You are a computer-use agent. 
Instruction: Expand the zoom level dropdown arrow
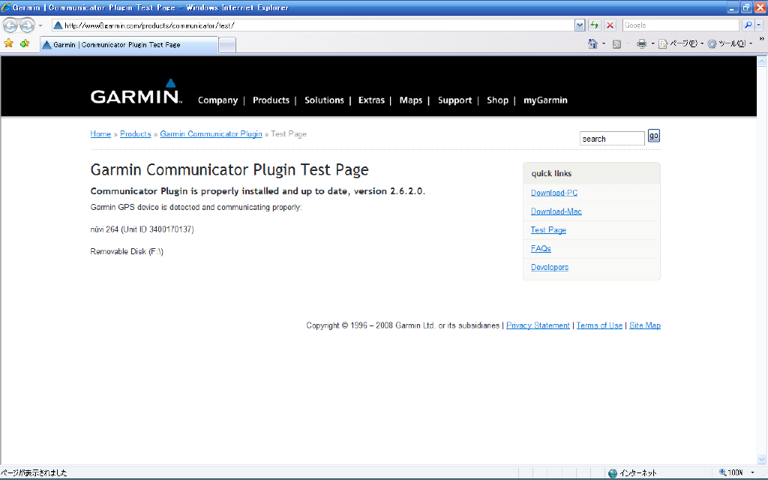coord(752,472)
